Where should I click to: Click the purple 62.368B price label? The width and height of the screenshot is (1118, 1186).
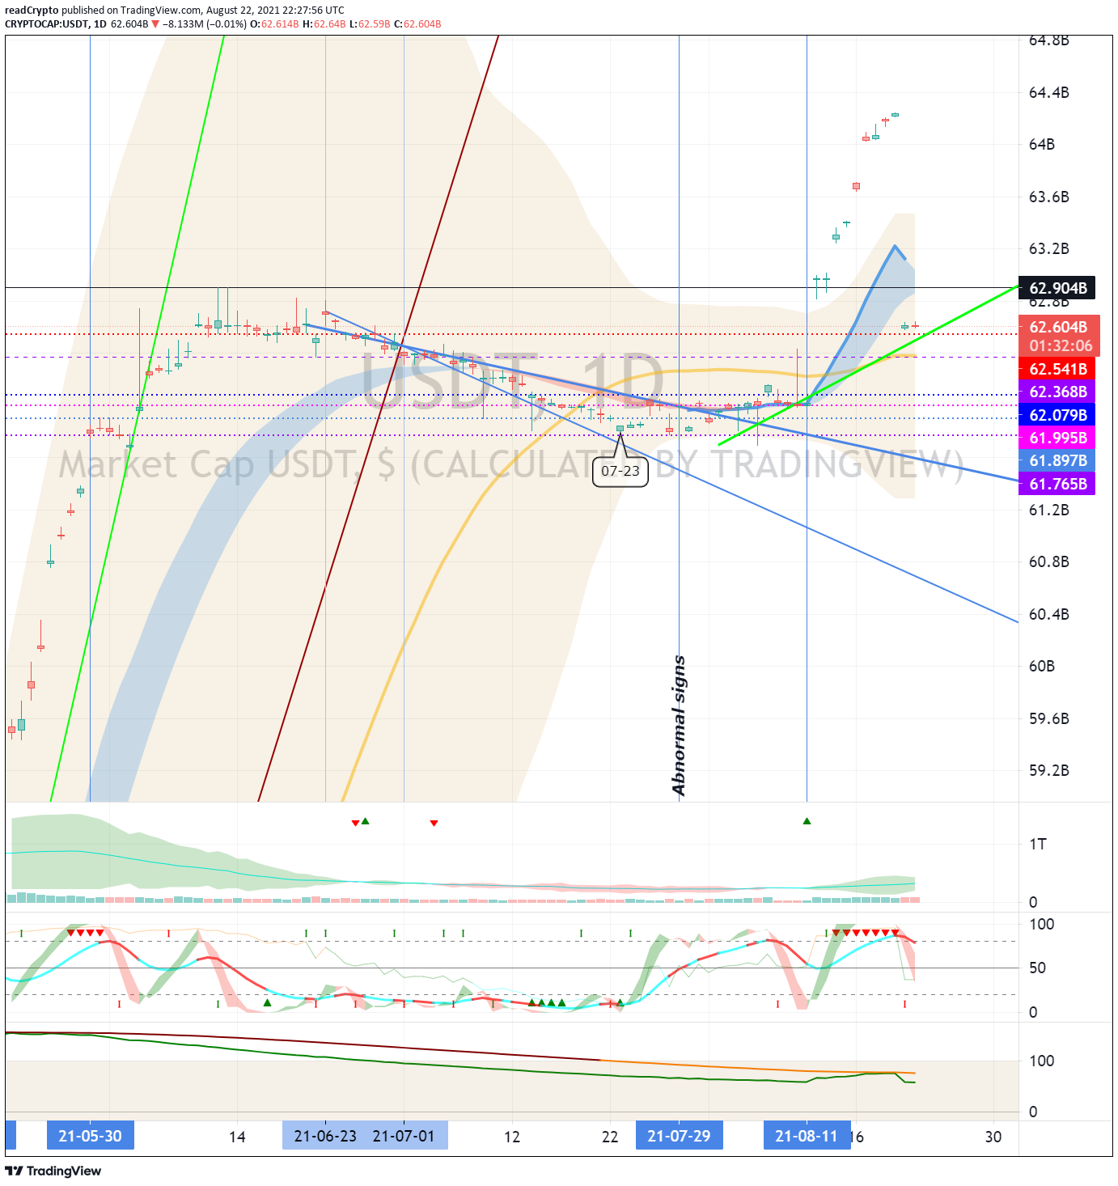pyautogui.click(x=1057, y=392)
